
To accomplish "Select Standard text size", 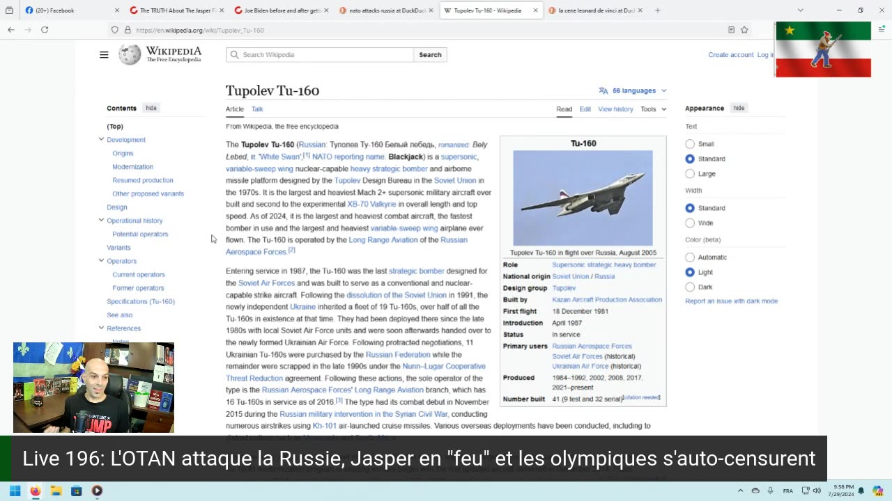I will (x=690, y=159).
